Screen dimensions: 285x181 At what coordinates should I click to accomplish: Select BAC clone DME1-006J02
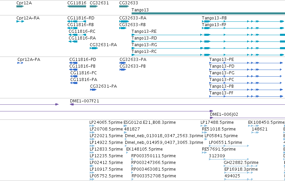coord(224,114)
